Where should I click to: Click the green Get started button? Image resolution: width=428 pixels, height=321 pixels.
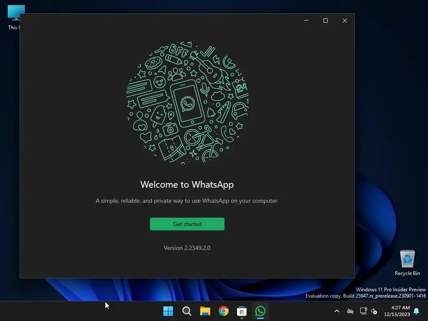point(187,224)
